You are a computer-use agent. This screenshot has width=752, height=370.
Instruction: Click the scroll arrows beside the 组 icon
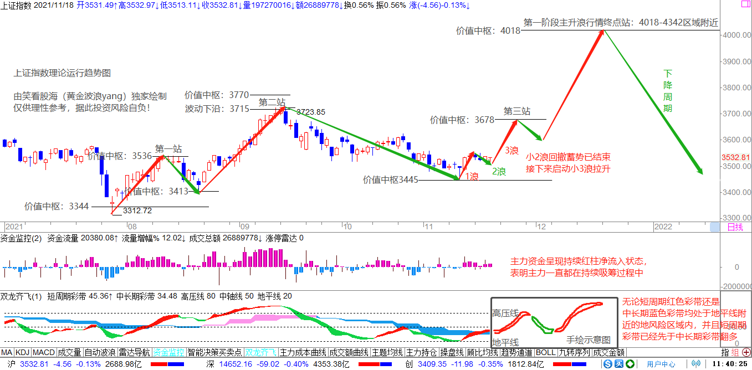[x=745, y=352]
